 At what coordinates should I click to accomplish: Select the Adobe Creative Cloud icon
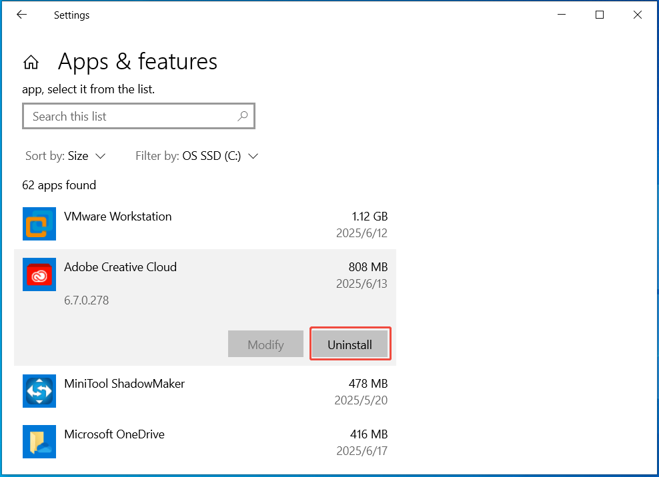[x=39, y=274]
